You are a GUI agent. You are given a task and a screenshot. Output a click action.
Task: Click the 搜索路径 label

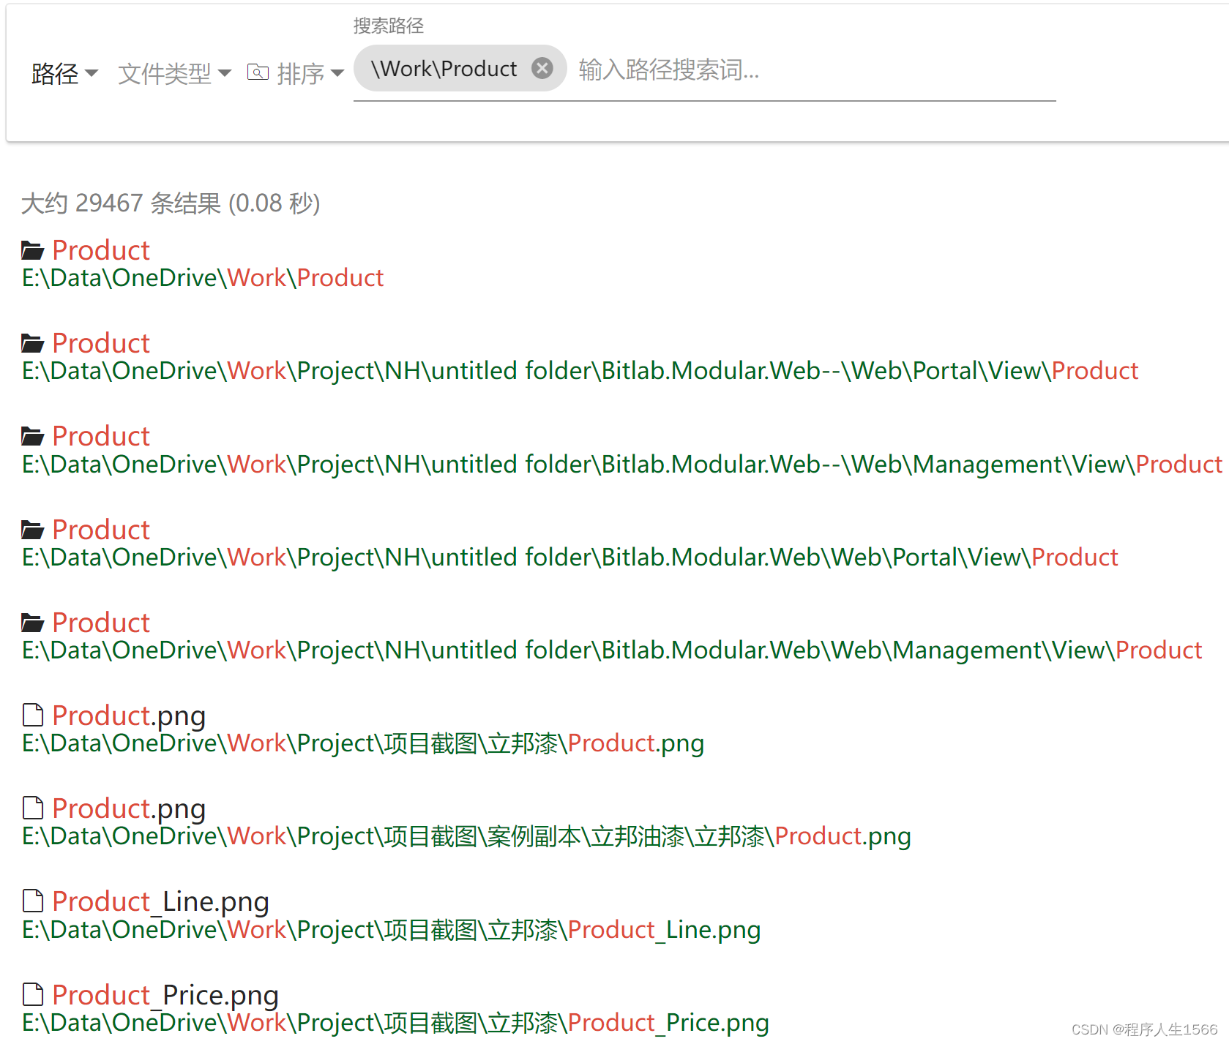coord(389,26)
